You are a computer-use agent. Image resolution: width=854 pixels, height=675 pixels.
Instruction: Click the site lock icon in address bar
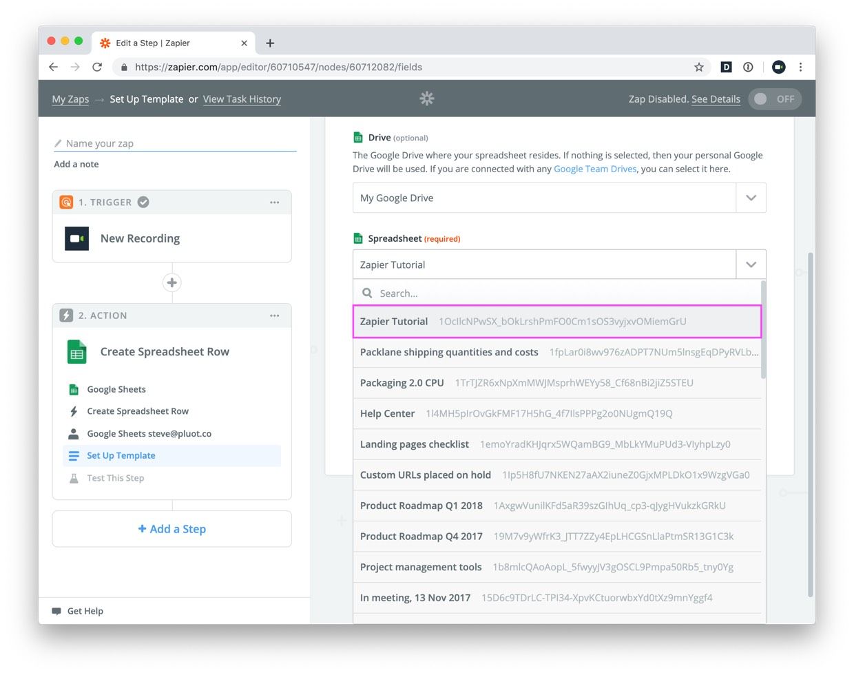tap(124, 67)
